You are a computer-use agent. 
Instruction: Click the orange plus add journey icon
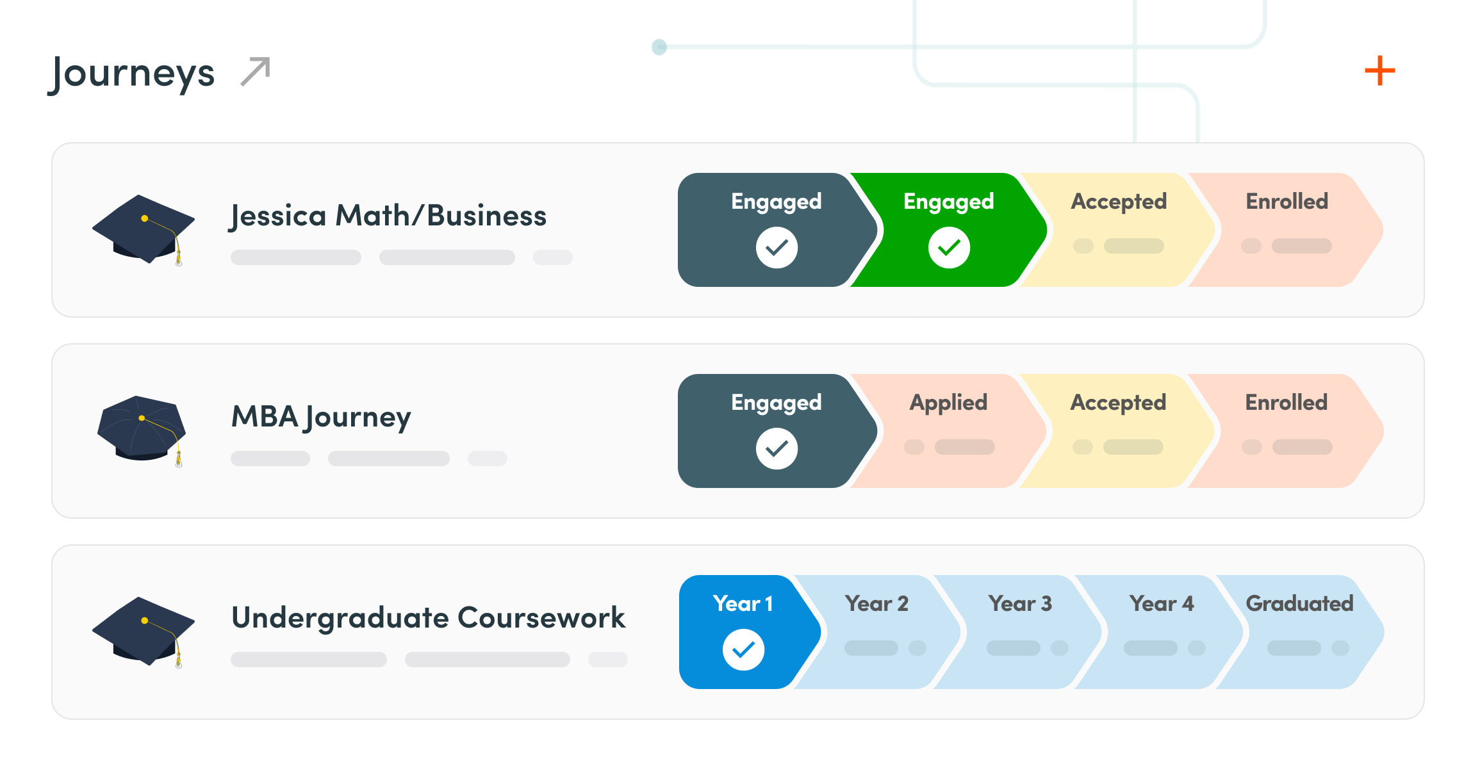(1379, 70)
